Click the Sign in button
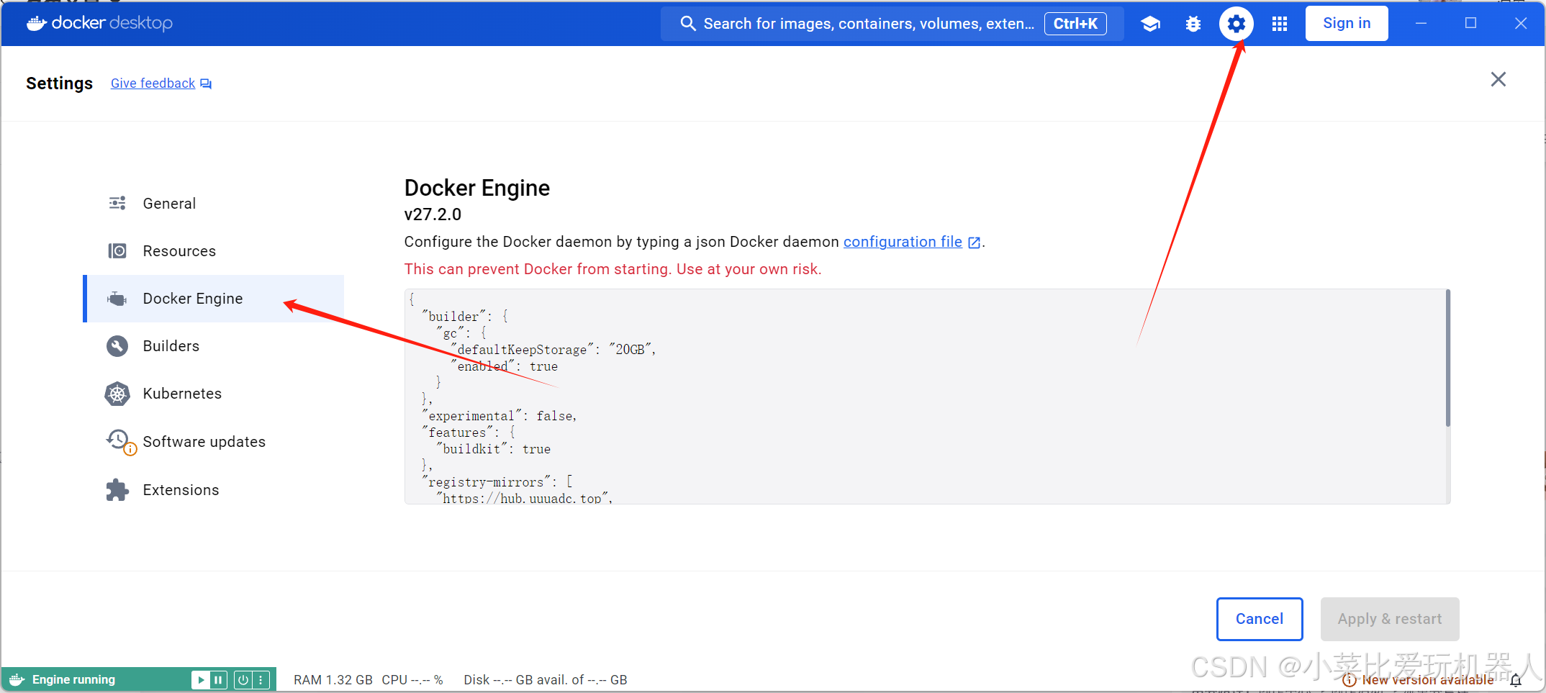The width and height of the screenshot is (1546, 693). [x=1346, y=22]
